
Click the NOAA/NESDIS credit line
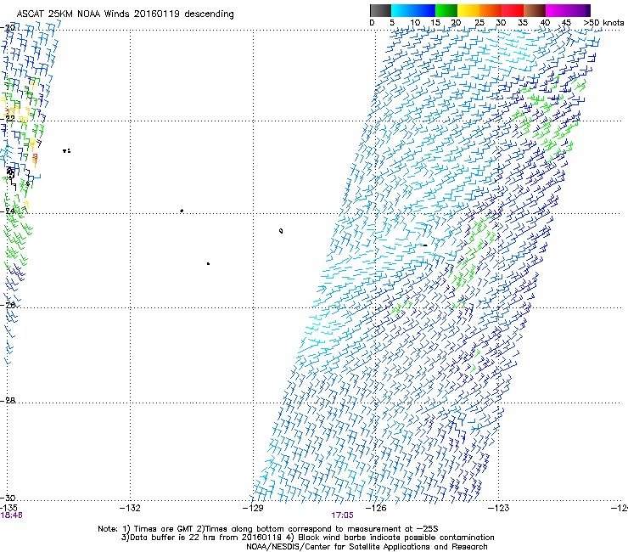(367, 547)
